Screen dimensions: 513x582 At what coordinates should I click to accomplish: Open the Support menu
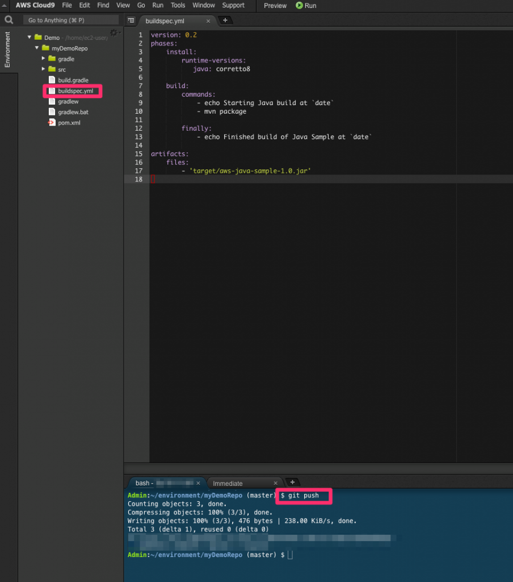click(233, 6)
